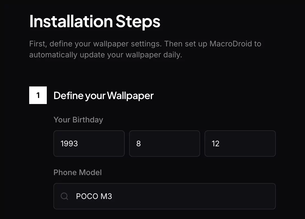Click the Your Birthday field label
This screenshot has width=305, height=219.
[78, 120]
